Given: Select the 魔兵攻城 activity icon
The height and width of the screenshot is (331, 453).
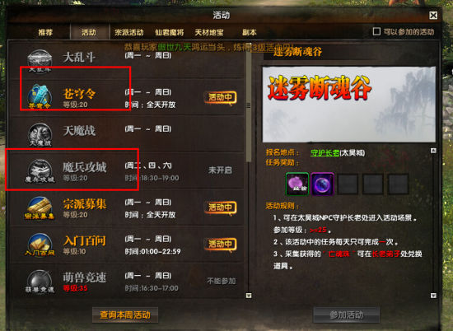Looking at the screenshot, I should [x=40, y=171].
